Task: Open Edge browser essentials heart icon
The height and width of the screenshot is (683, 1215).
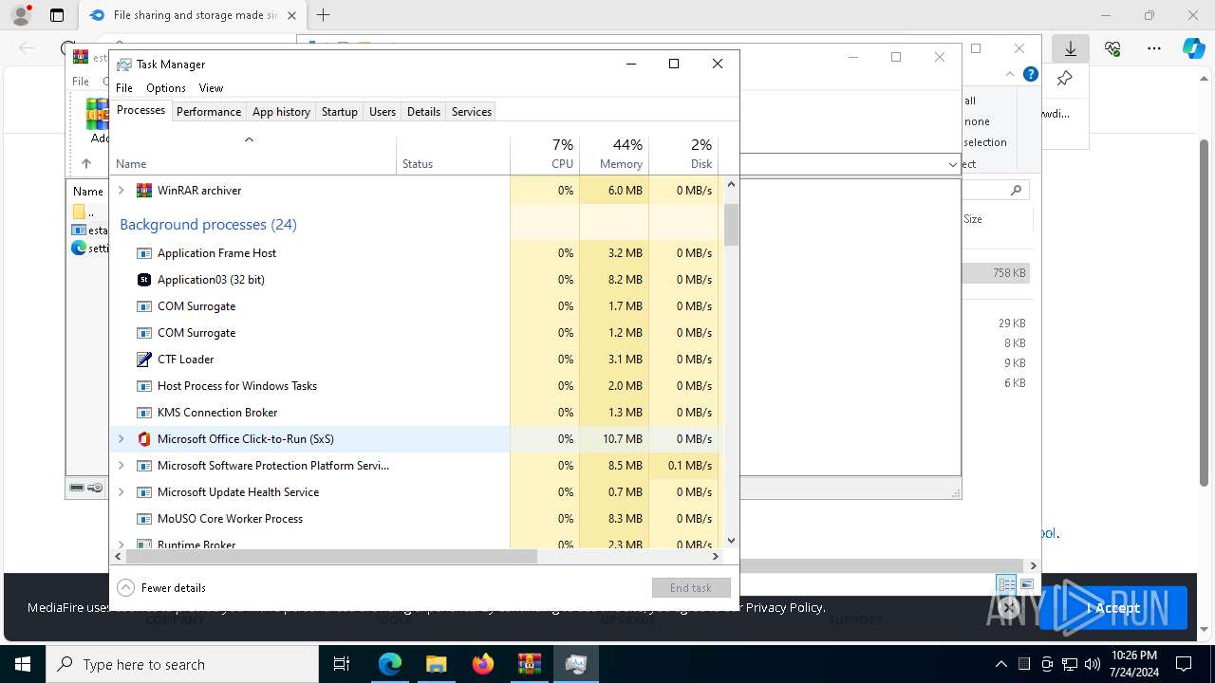Action: coord(1112,48)
